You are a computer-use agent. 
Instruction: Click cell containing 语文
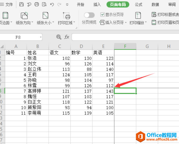[60, 53]
